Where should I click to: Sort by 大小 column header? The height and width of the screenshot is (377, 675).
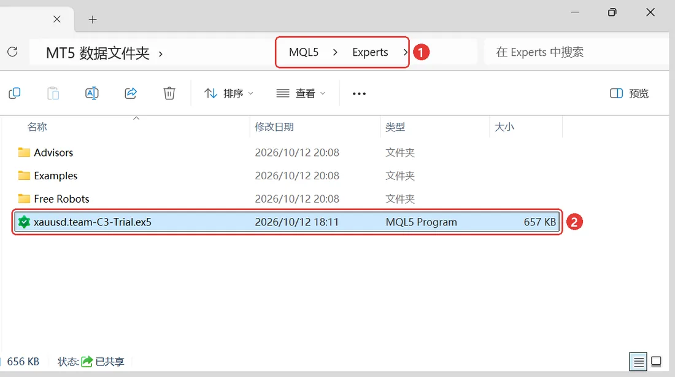click(504, 126)
